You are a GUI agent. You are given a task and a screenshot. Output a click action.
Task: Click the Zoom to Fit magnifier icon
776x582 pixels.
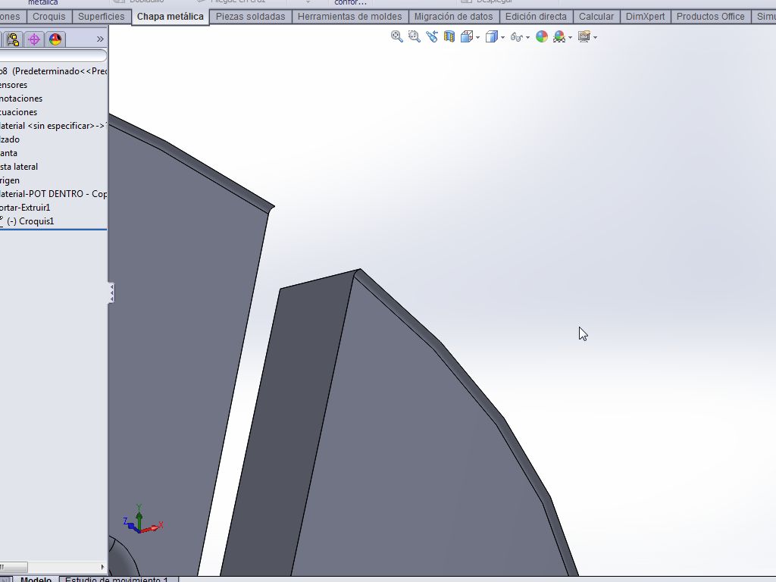[x=396, y=36]
